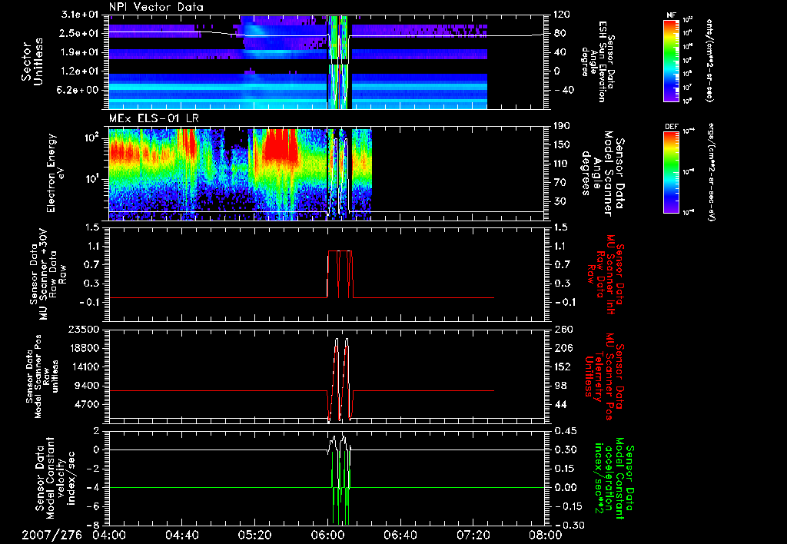Click the 08:00 end time label

[x=547, y=535]
